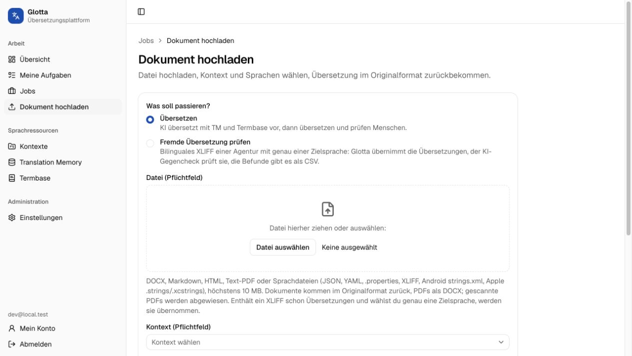Click the Keine ausgewählt file status text
Image resolution: width=632 pixels, height=356 pixels.
349,247
